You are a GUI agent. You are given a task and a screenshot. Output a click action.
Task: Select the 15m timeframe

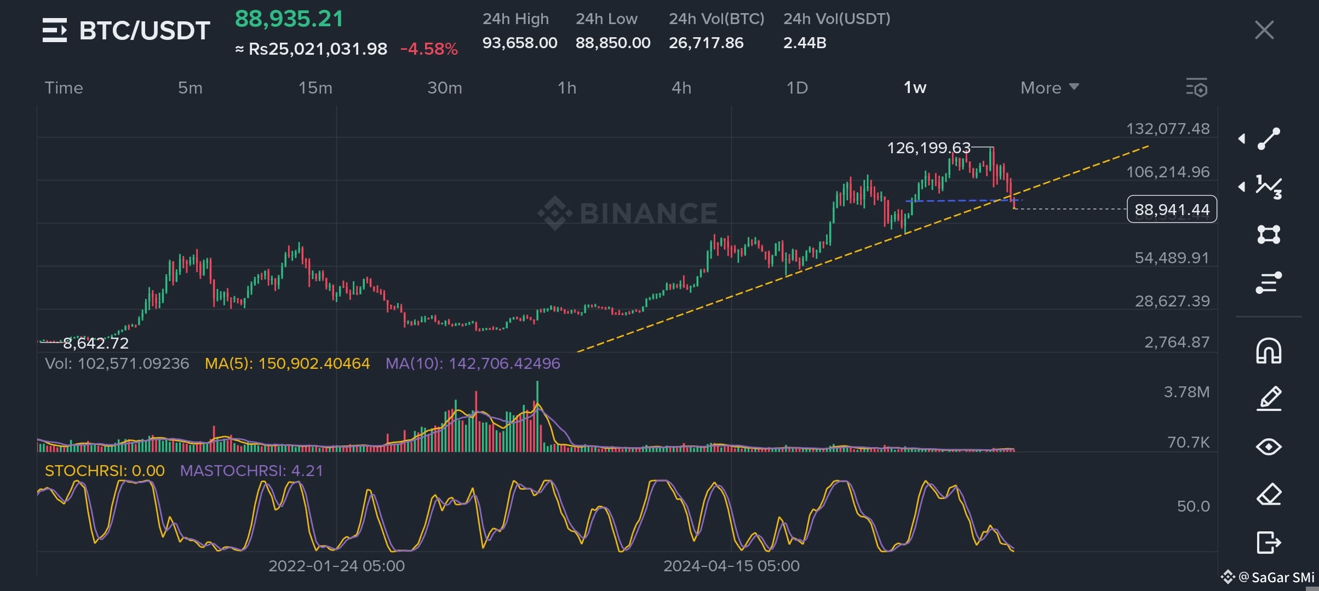[x=315, y=88]
